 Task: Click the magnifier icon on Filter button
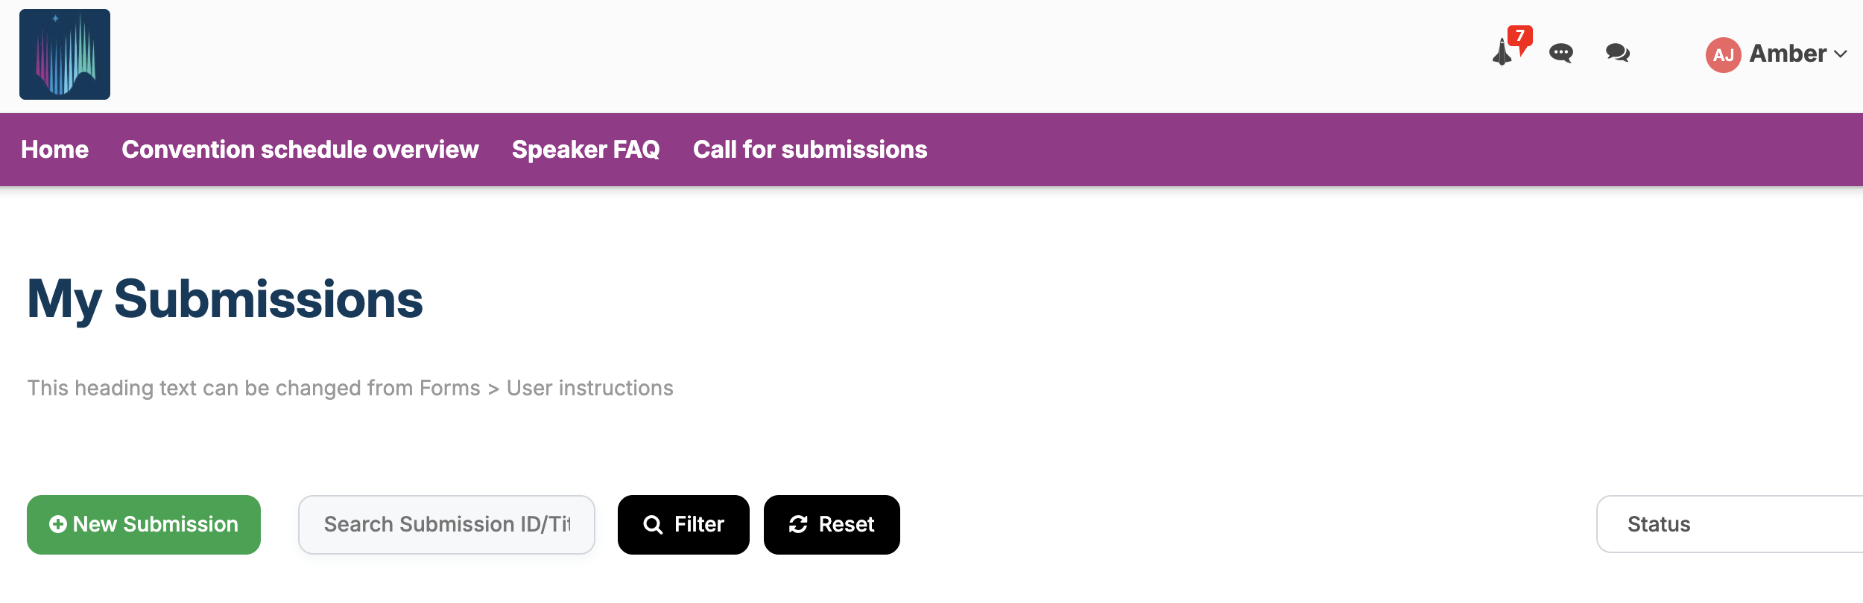653,525
